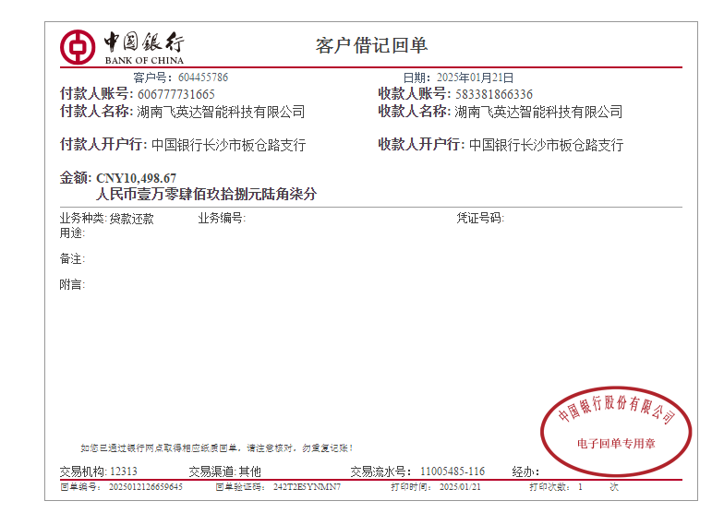
Task: Select payer account number 606777731665
Action: 176,94
